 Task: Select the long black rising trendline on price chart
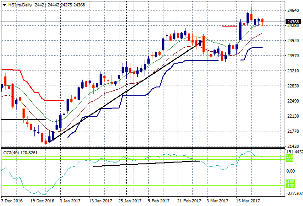126,92
